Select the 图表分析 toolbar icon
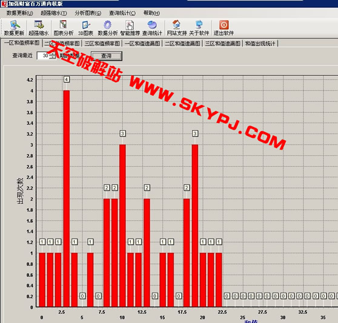 (x=64, y=28)
